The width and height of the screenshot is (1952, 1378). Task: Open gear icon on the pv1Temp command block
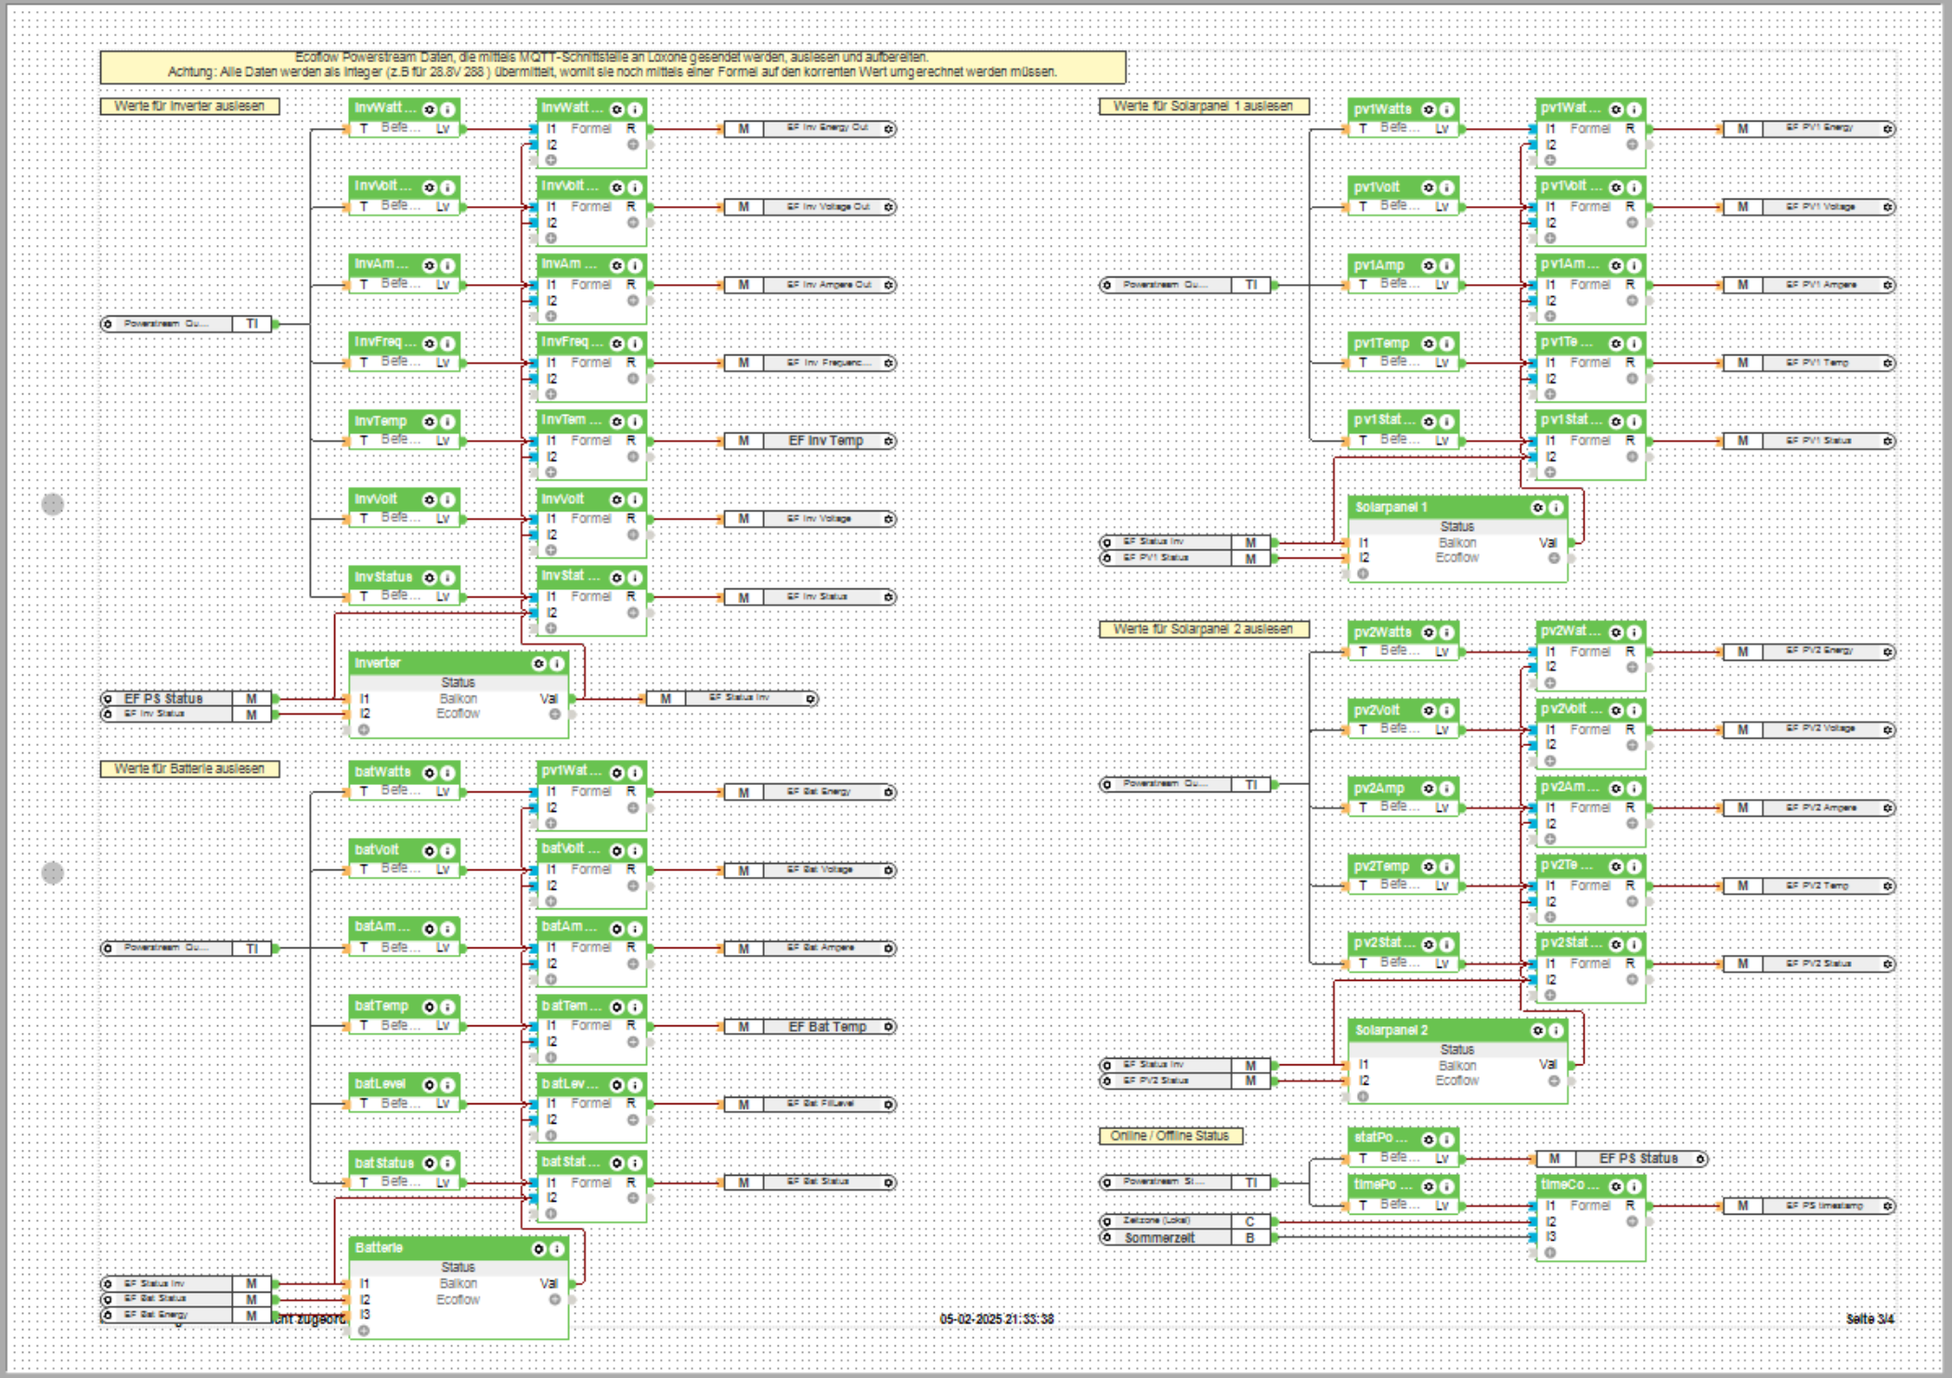(x=1429, y=344)
